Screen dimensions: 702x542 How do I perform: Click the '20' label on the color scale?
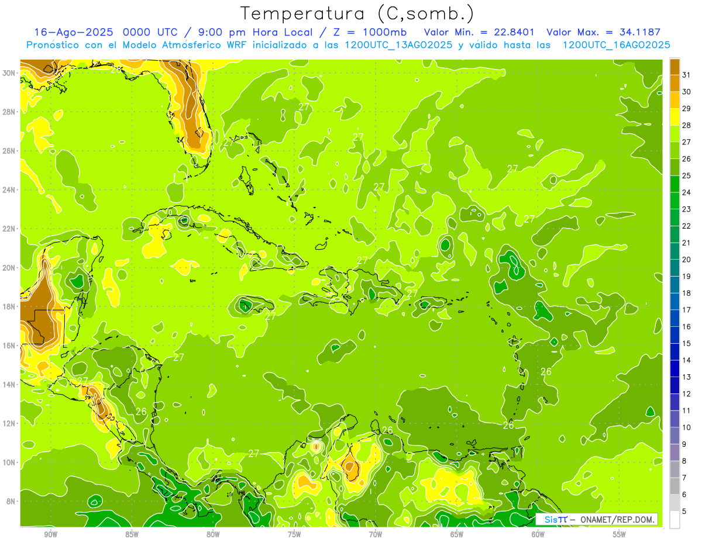click(x=687, y=260)
